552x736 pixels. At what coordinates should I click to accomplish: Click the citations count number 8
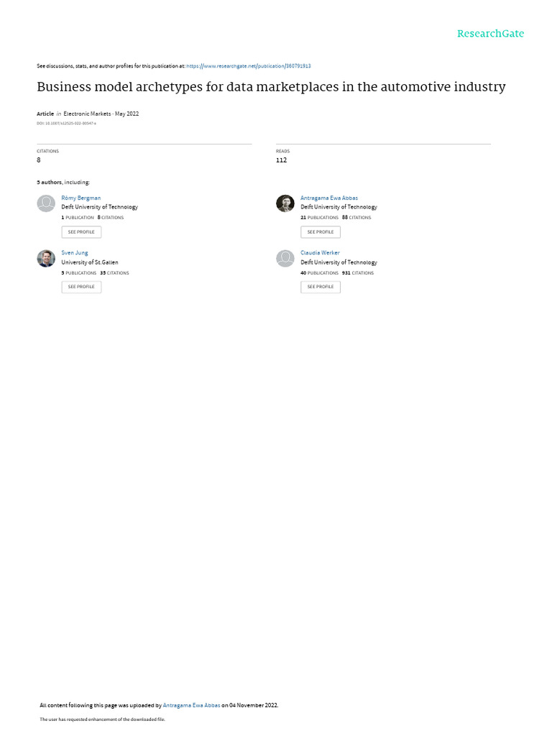pyautogui.click(x=39, y=160)
